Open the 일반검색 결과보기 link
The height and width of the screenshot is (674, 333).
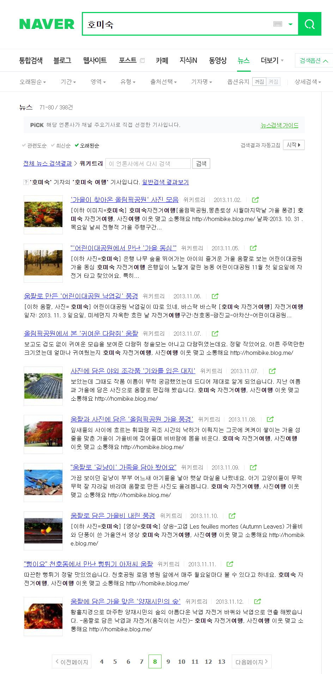(165, 182)
